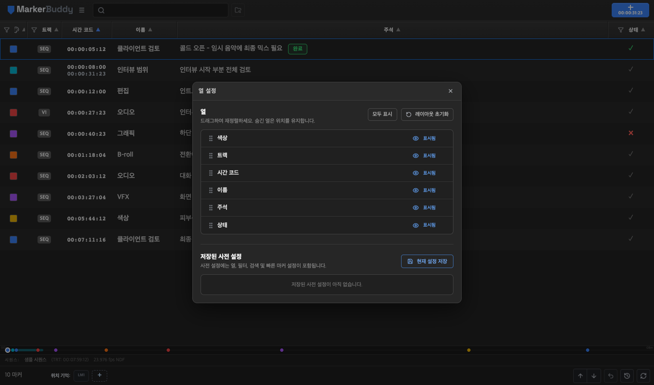Image resolution: width=654 pixels, height=385 pixels.
Task: Click the green 완료 badge in first row
Action: (x=298, y=49)
